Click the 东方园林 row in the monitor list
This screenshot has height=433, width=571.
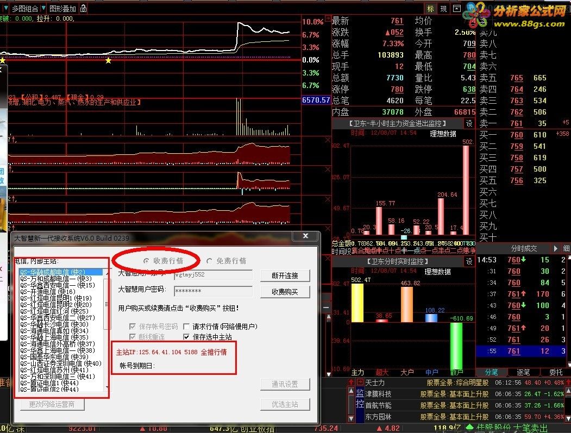(x=465, y=417)
